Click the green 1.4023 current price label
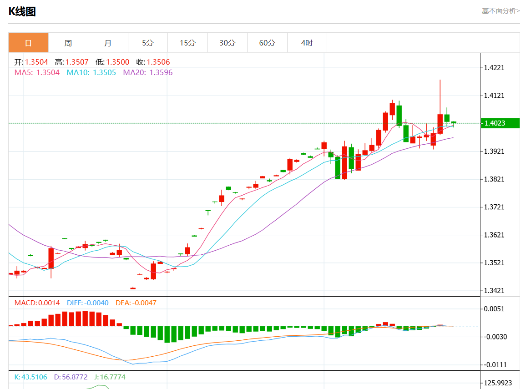This screenshot has width=526, height=389. (x=500, y=123)
